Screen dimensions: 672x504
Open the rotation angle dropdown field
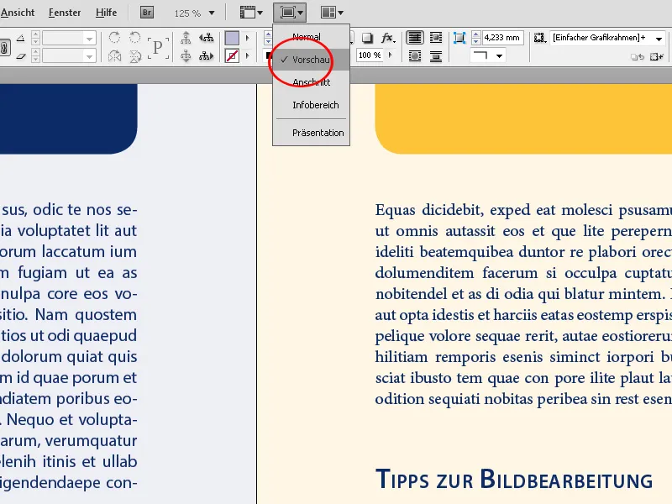tap(69, 38)
